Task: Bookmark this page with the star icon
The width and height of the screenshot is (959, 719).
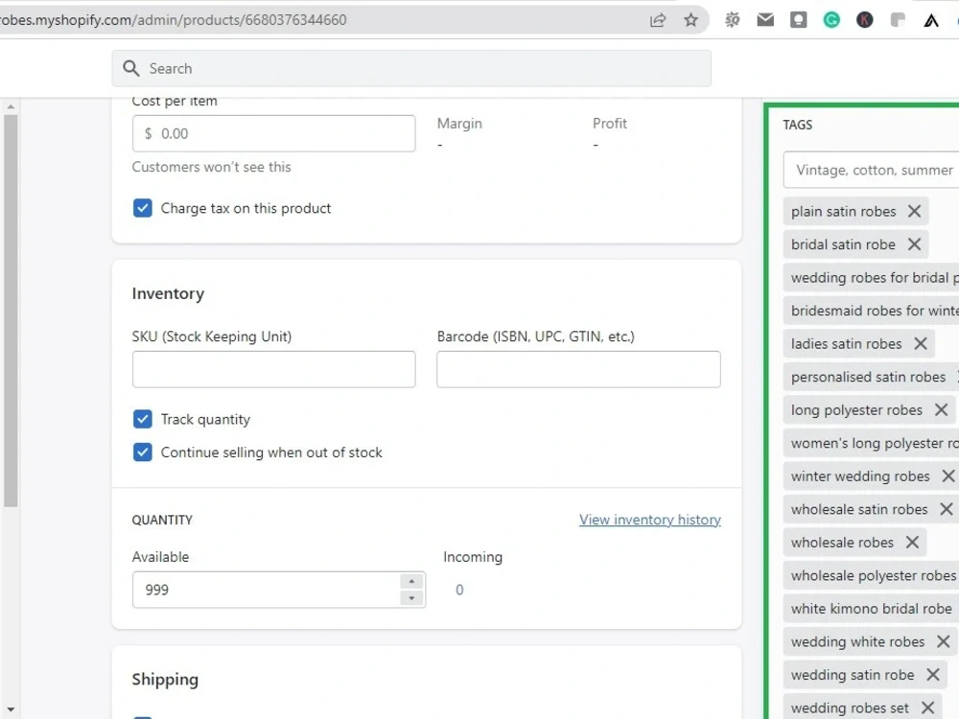Action: [690, 20]
